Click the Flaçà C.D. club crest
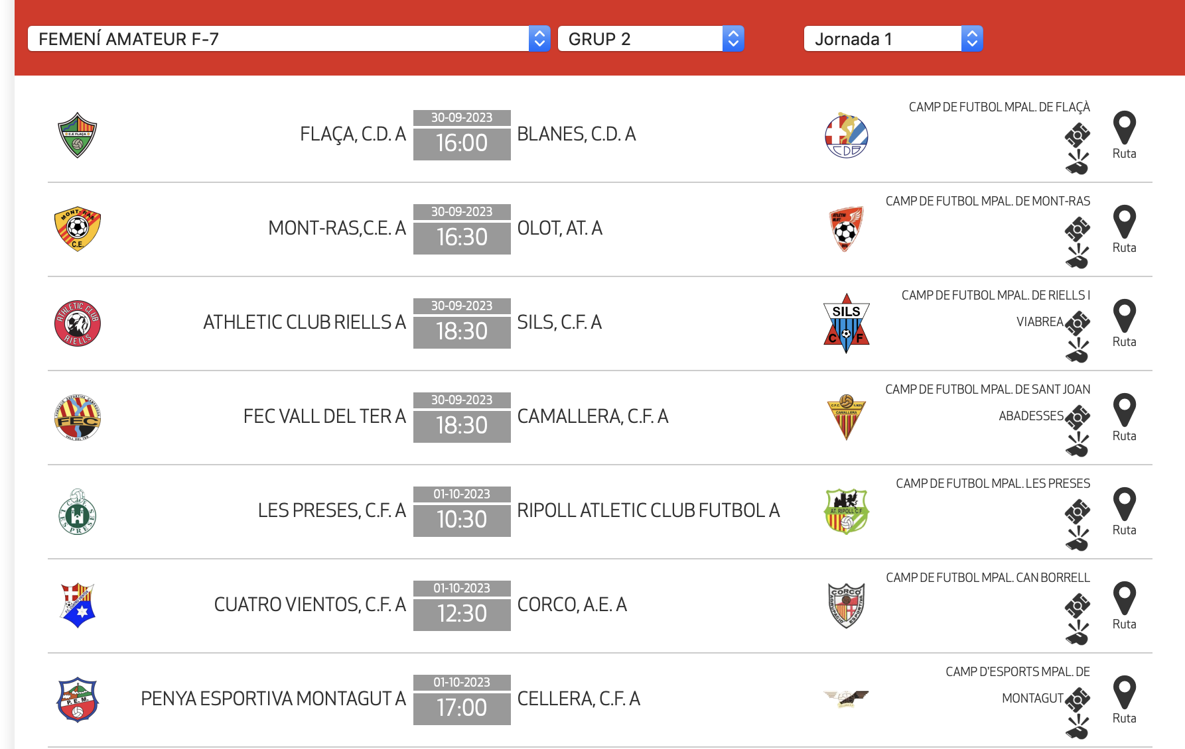The height and width of the screenshot is (749, 1185). tap(78, 135)
